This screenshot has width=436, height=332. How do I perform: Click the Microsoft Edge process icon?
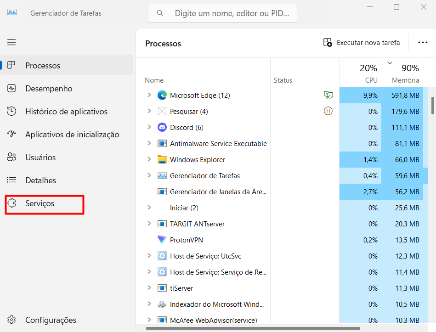pos(162,96)
